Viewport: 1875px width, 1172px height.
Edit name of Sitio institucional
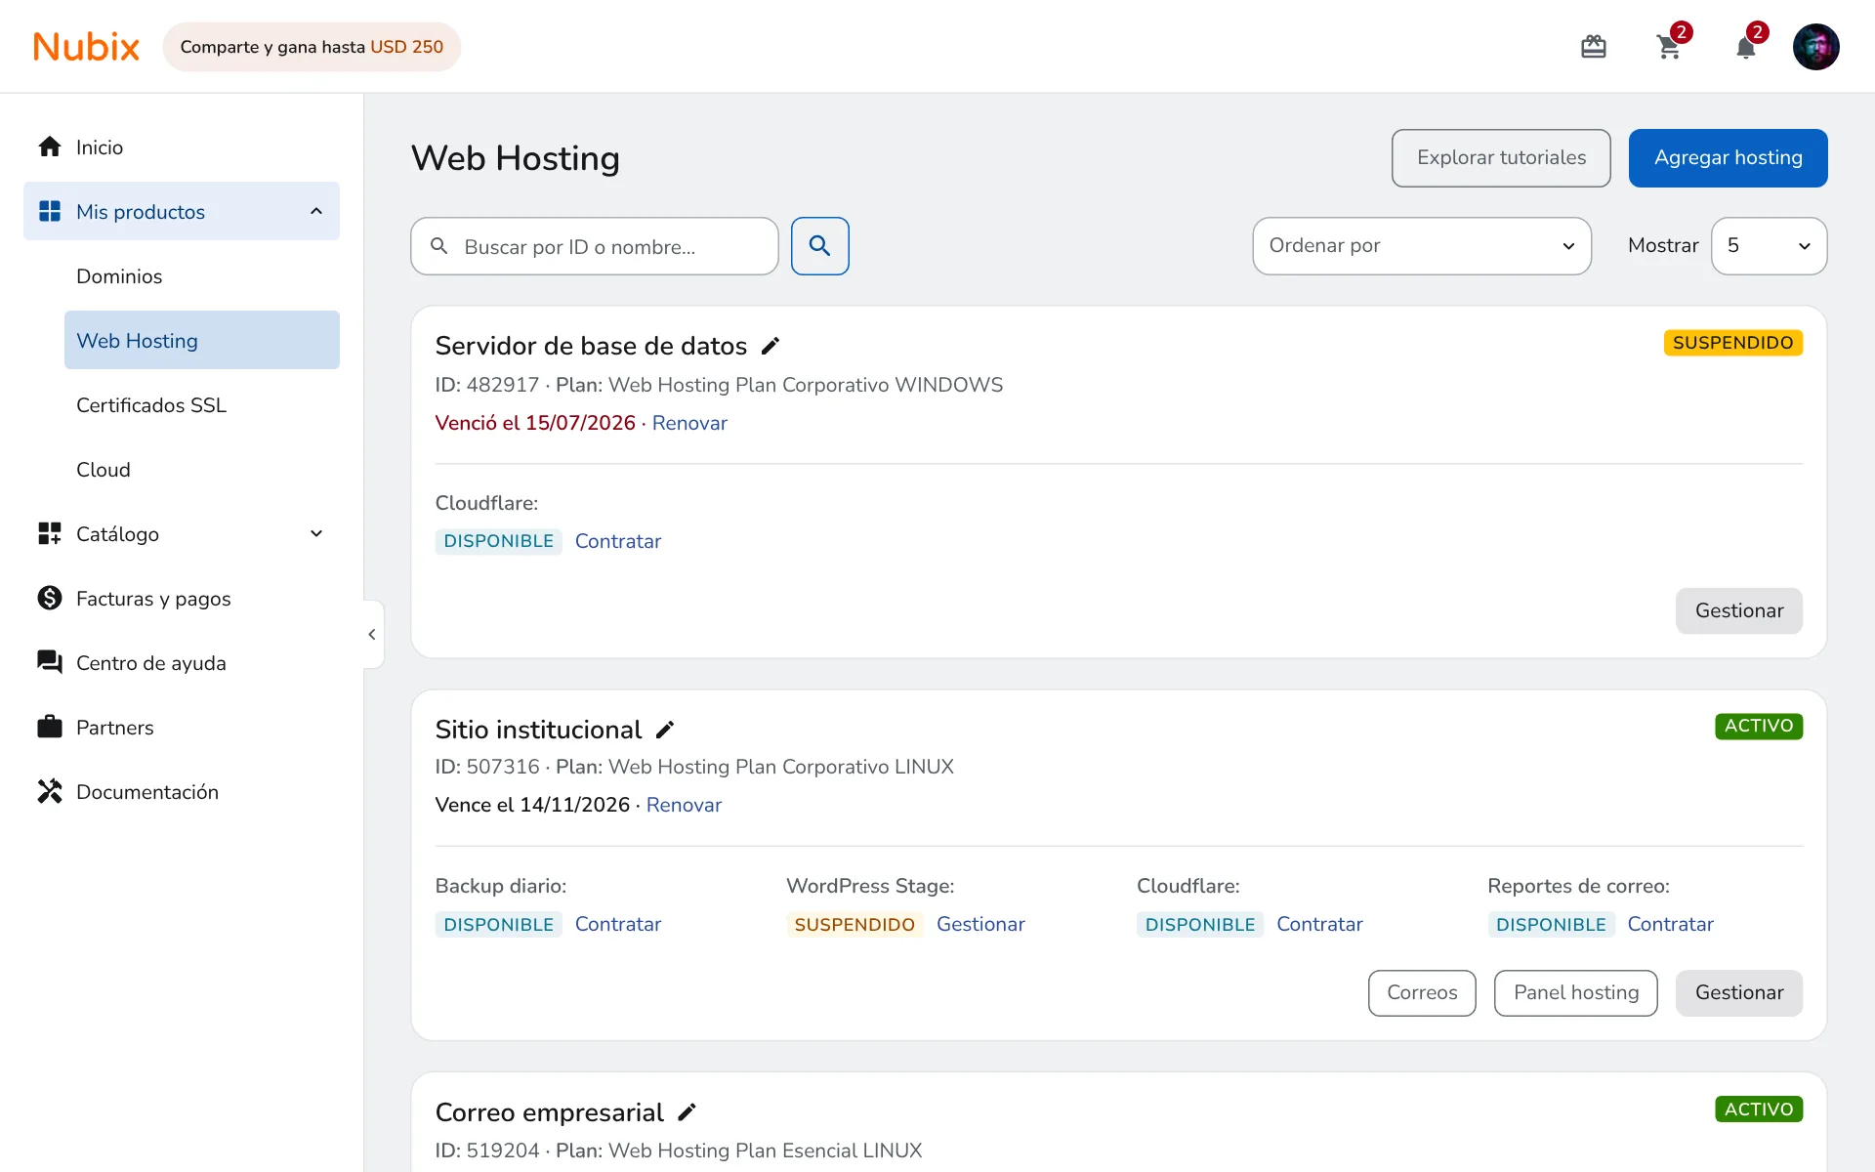coord(665,730)
